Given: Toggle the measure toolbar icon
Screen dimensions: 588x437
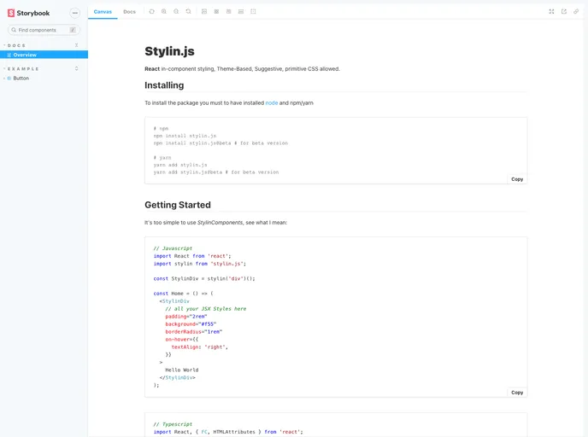Looking at the screenshot, I should click(x=241, y=12).
